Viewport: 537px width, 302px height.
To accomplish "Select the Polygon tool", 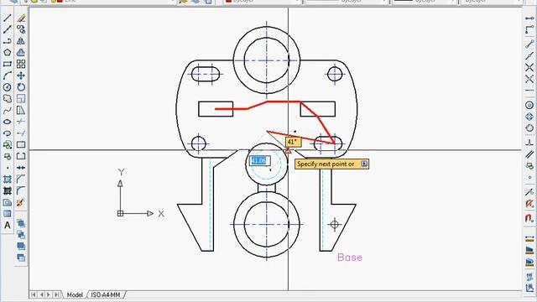I will coord(8,52).
